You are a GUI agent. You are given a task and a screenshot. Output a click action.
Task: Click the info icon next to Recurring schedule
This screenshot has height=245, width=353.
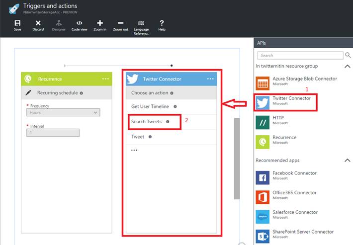pos(81,93)
